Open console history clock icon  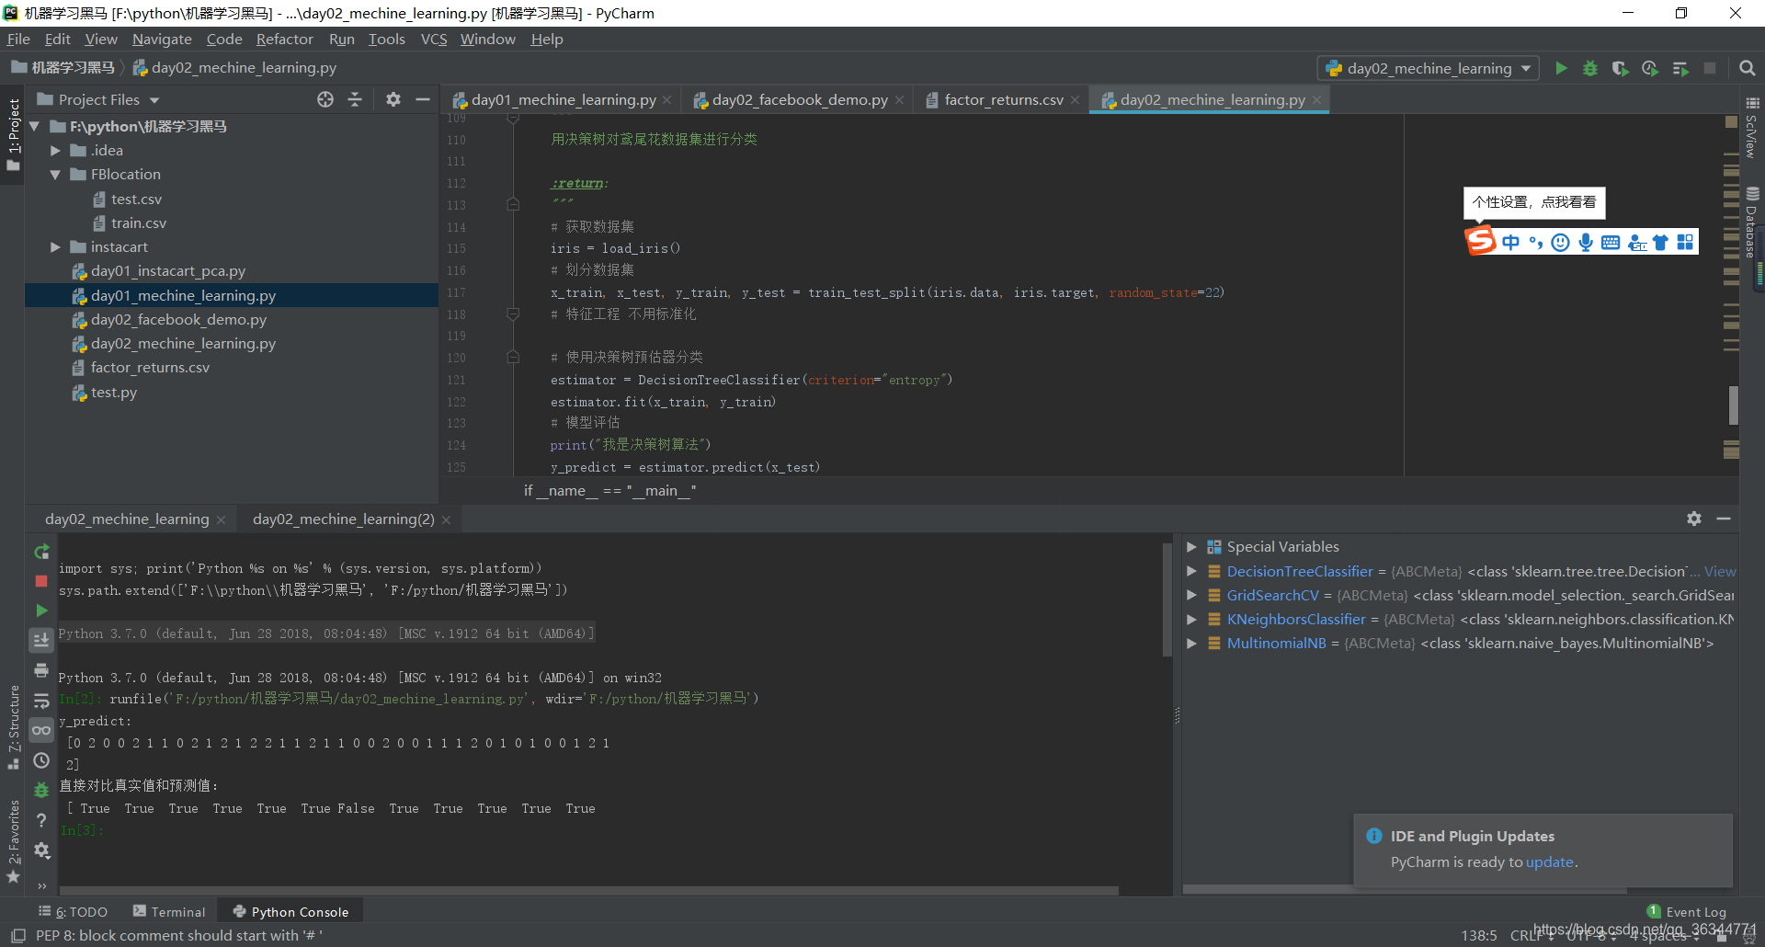41,760
